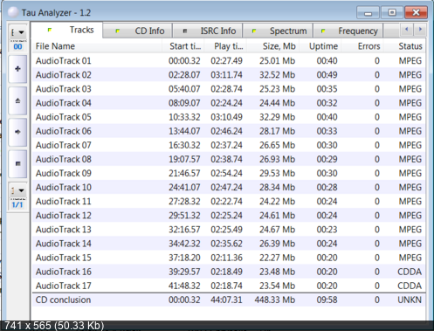Open the top drive selector dropdown
Screen dimensions: 434x331
click(x=17, y=32)
